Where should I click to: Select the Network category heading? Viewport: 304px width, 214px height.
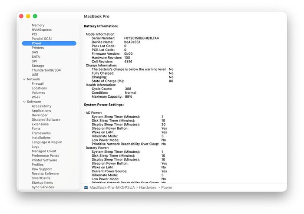tap(33, 79)
